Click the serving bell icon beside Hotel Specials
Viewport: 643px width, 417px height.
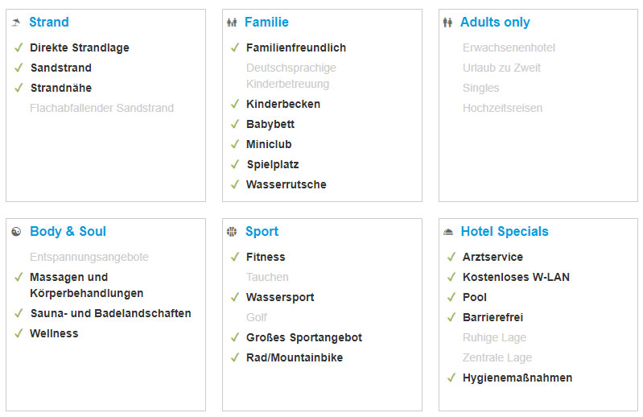point(448,232)
